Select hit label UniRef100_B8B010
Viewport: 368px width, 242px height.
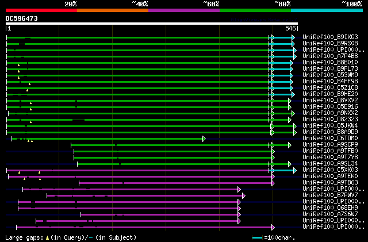click(330, 63)
